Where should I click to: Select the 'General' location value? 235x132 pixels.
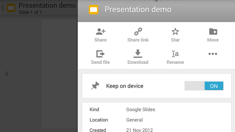pos(135,120)
